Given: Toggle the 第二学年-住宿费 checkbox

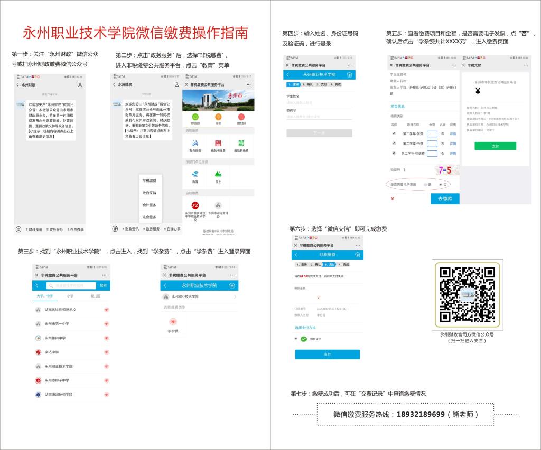Looking at the screenshot, I should coord(394,153).
